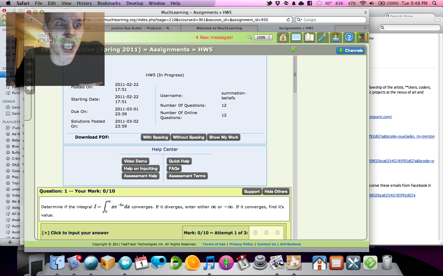Open the 'Privacy Policy' footer link

[241, 244]
